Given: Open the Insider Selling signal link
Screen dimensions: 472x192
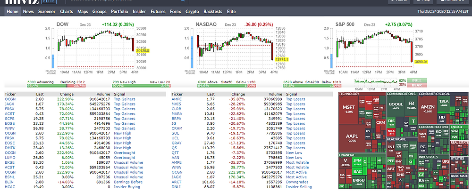Looking at the screenshot, I should point(299,187).
